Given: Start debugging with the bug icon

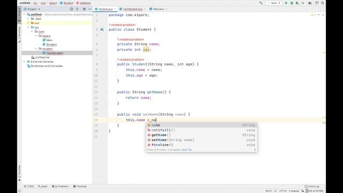Looking at the screenshot, I should 292,3.
